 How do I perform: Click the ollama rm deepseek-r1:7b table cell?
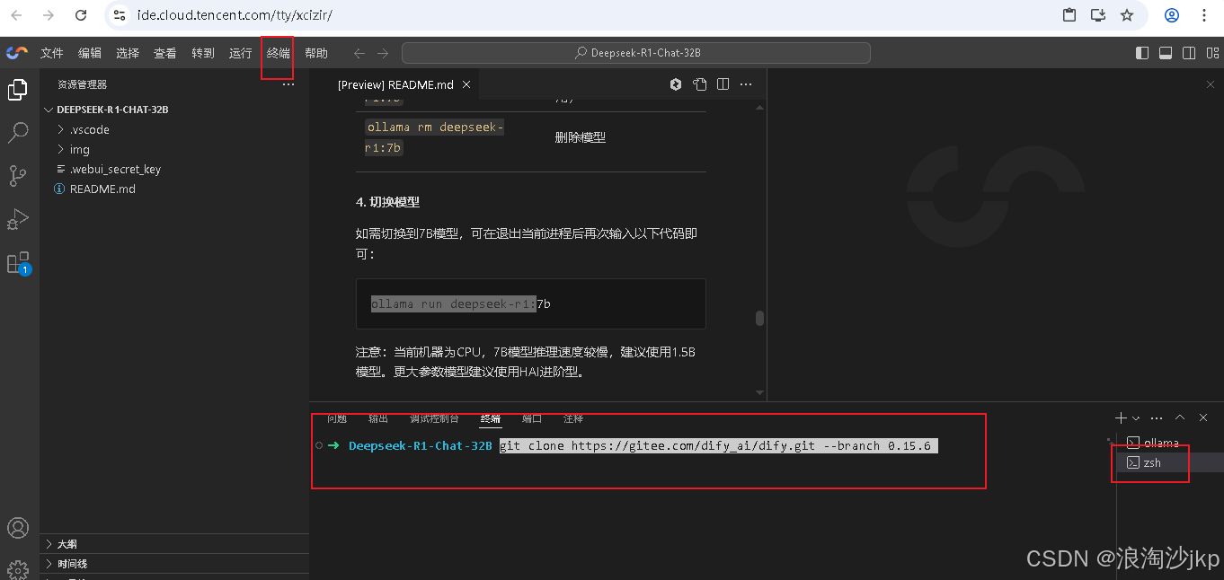435,138
